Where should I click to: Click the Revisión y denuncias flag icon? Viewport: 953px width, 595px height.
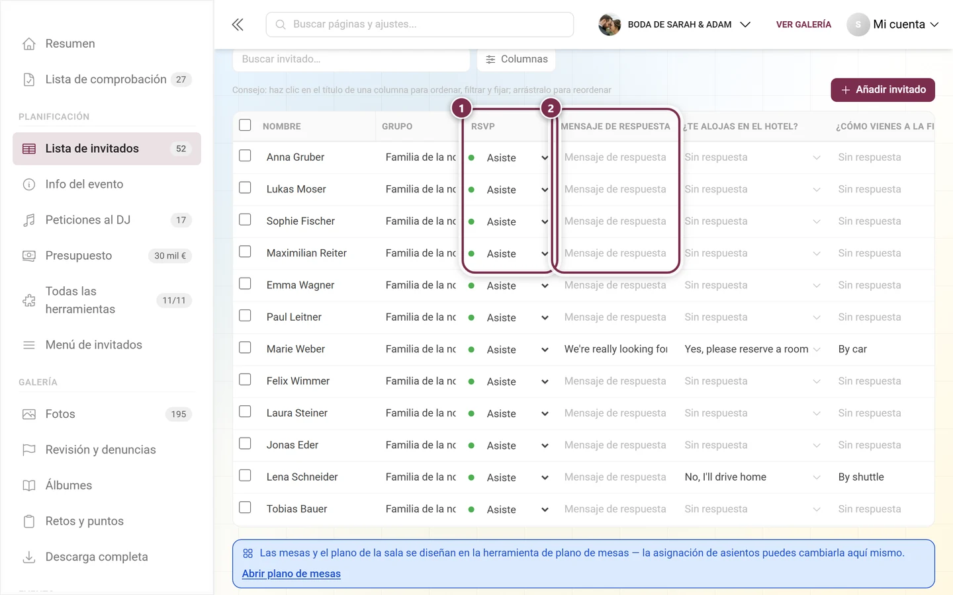29,450
